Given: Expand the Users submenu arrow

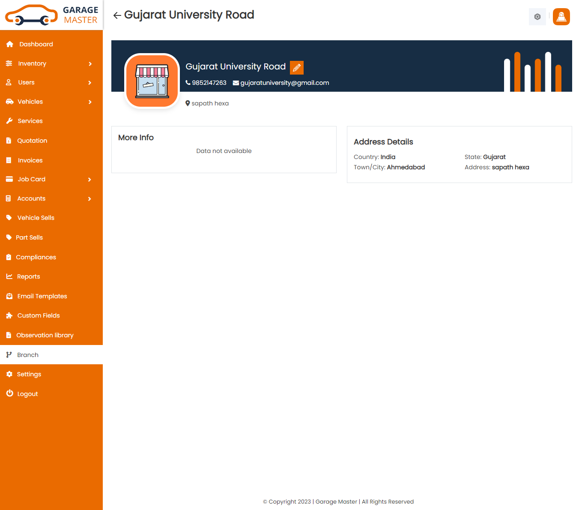Looking at the screenshot, I should click(90, 83).
